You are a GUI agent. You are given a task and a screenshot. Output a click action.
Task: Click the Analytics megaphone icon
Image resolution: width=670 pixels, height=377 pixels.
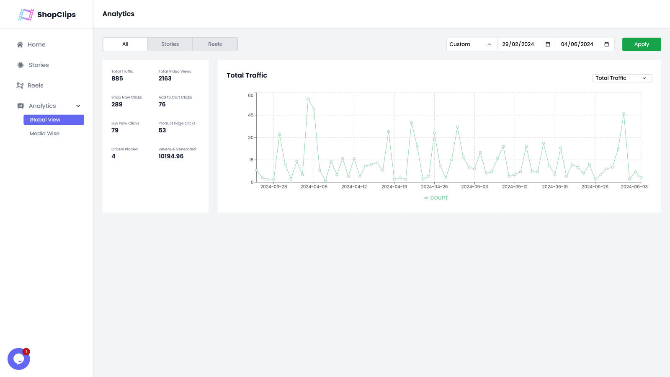[x=20, y=106]
